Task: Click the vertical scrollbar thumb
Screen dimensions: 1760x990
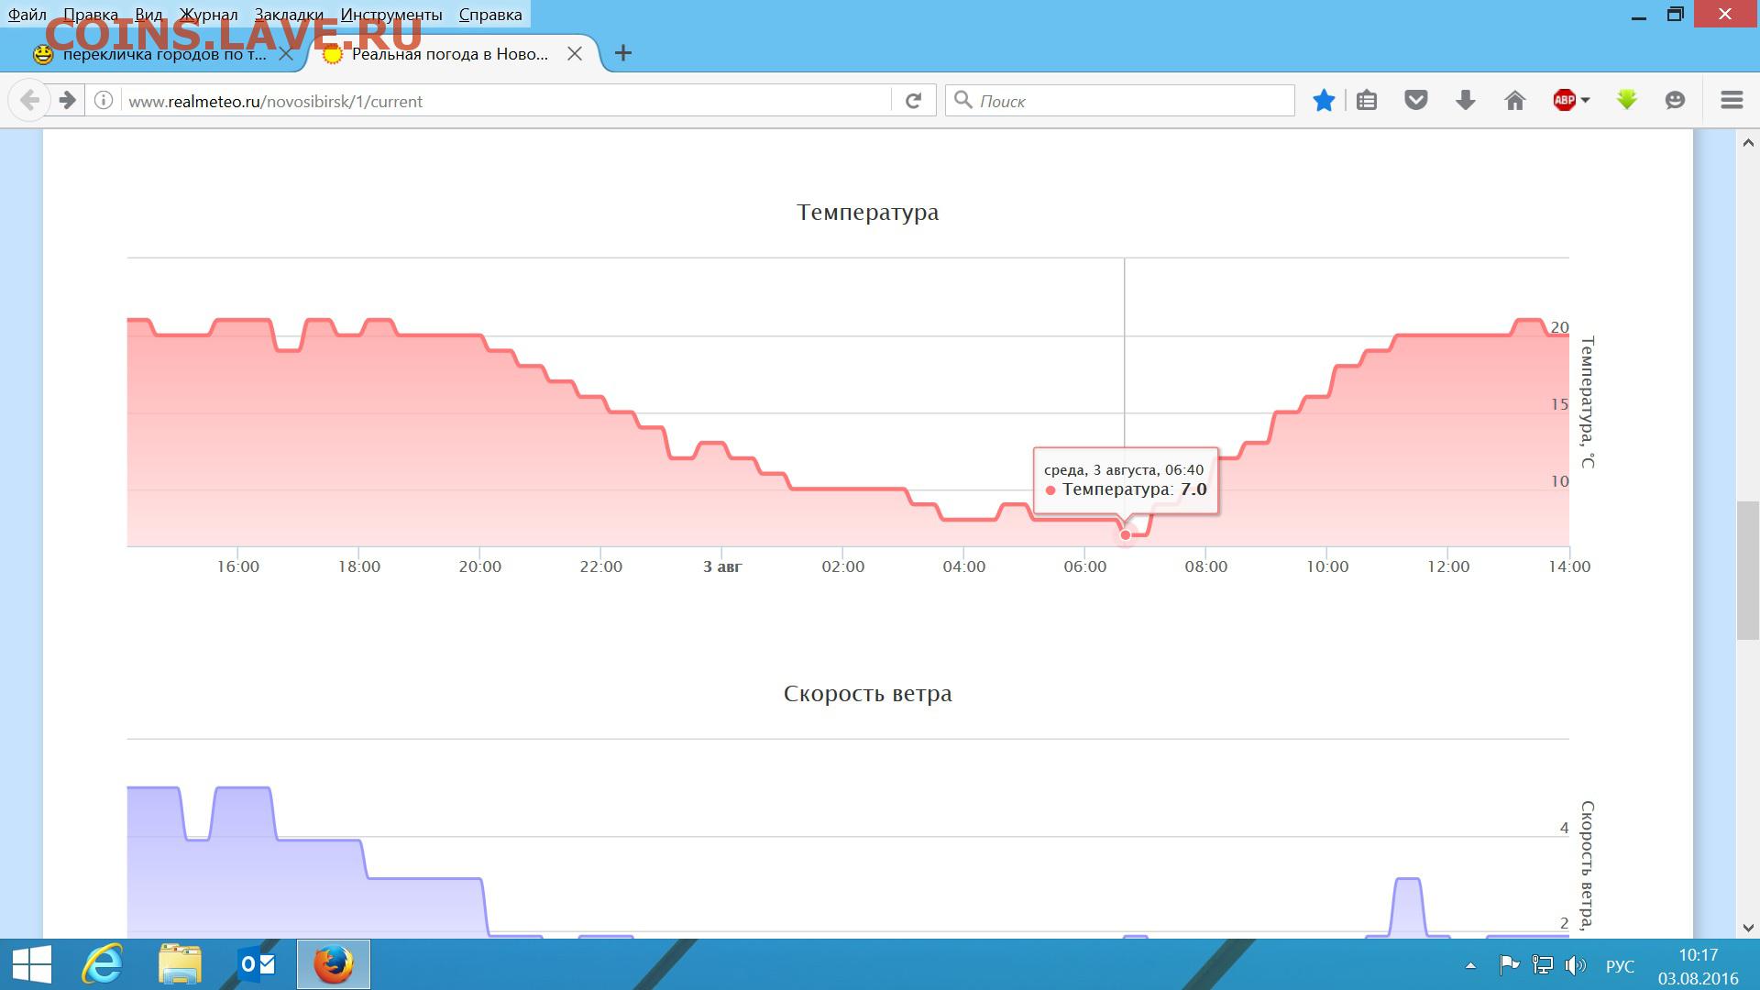Action: pos(1748,570)
